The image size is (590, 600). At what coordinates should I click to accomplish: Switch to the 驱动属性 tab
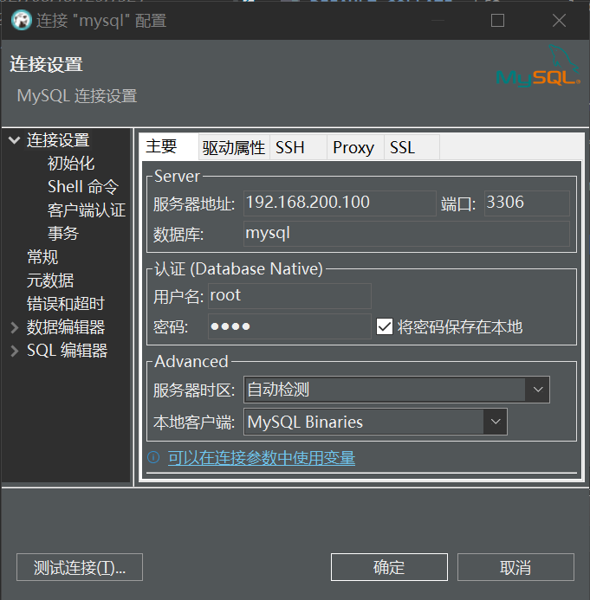pos(234,147)
